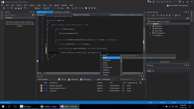The height and width of the screenshot is (109, 194).
Task: Click the Categorized icon in Properties panel
Action: (x=148, y=71)
